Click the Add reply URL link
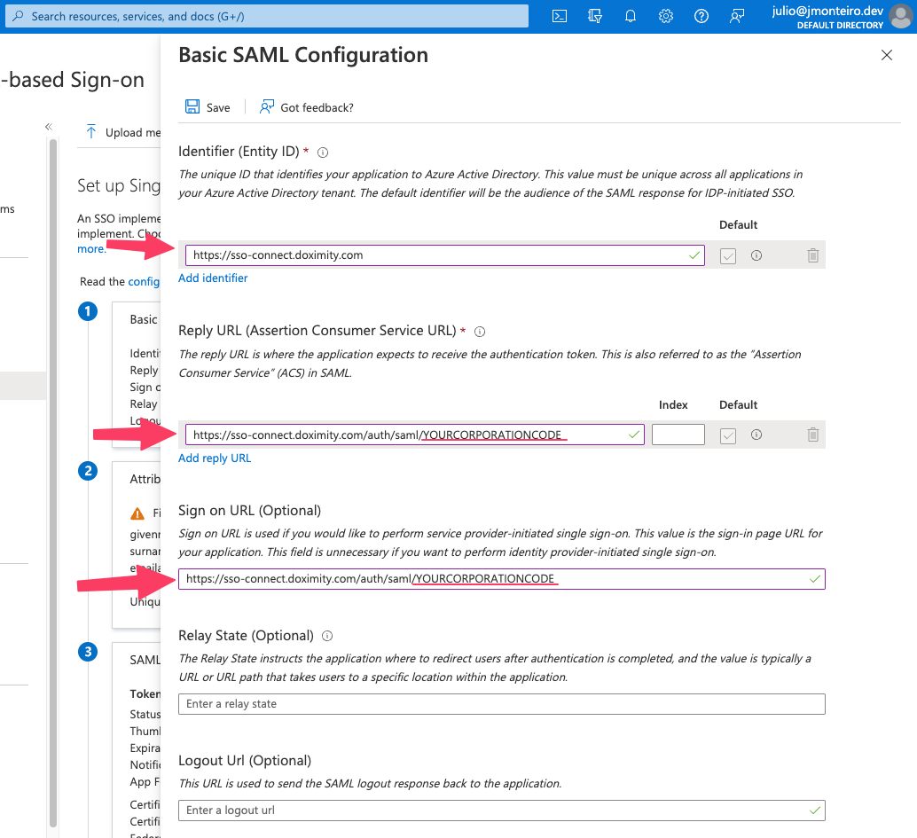The image size is (917, 838). [215, 458]
